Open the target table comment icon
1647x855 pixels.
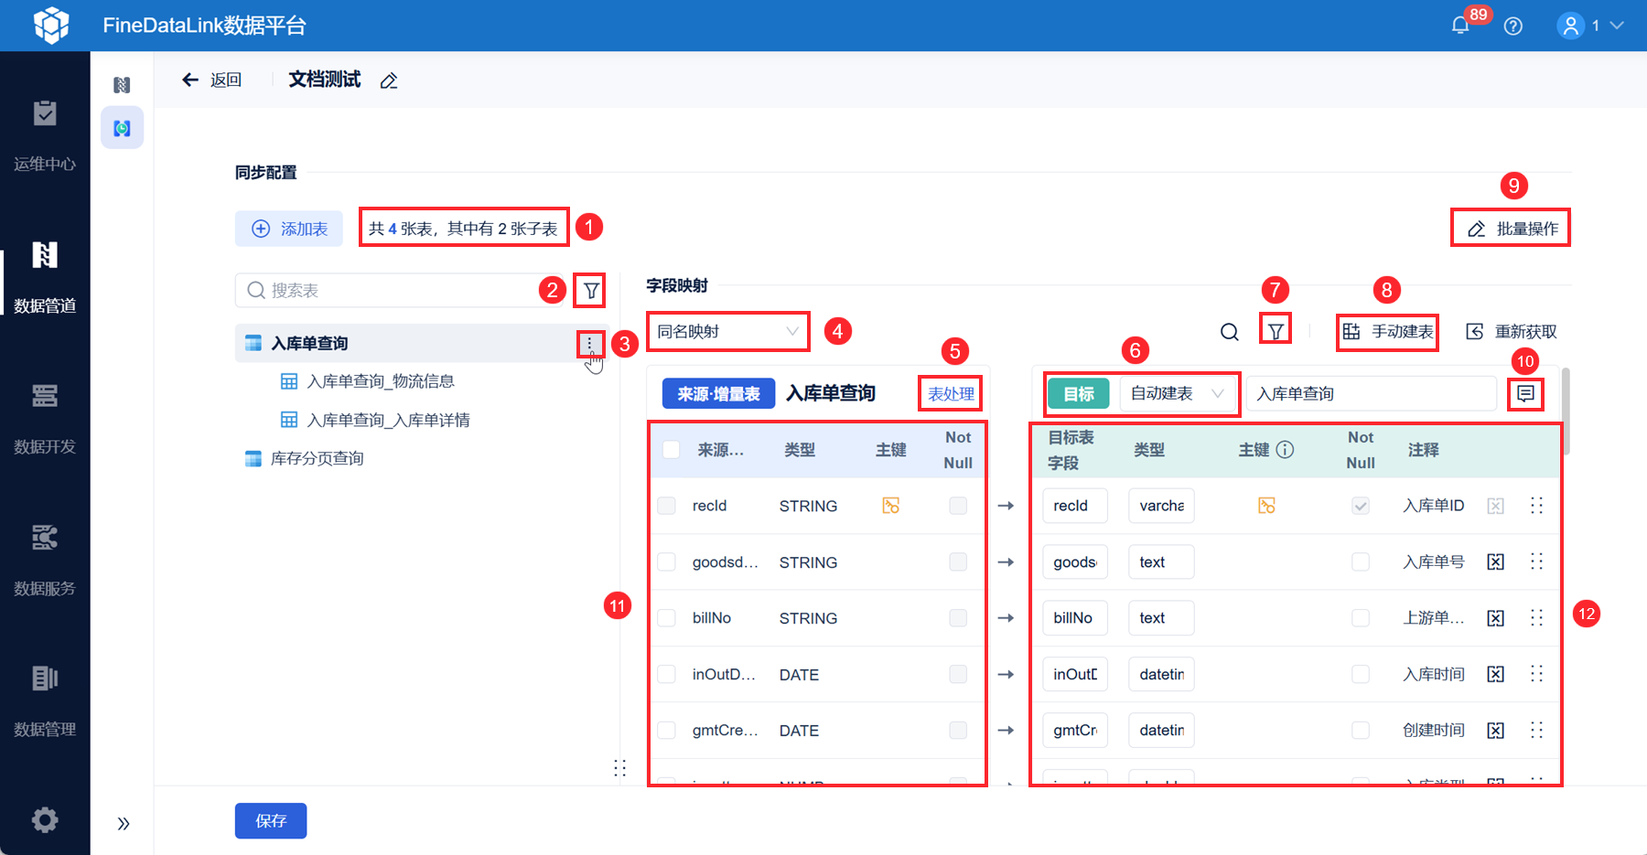pyautogui.click(x=1525, y=393)
